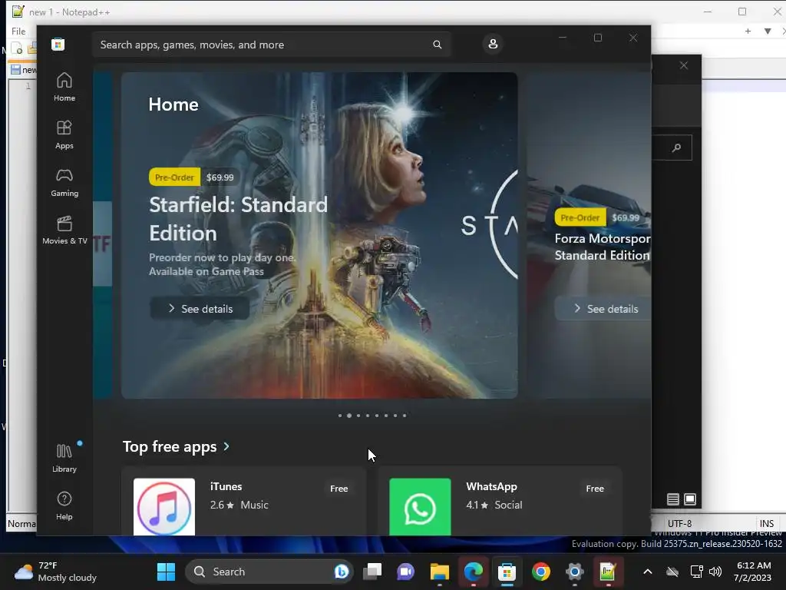Open Windows Start menu
The height and width of the screenshot is (590, 786).
(166, 572)
